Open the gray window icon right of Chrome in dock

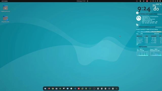coord(56,88)
